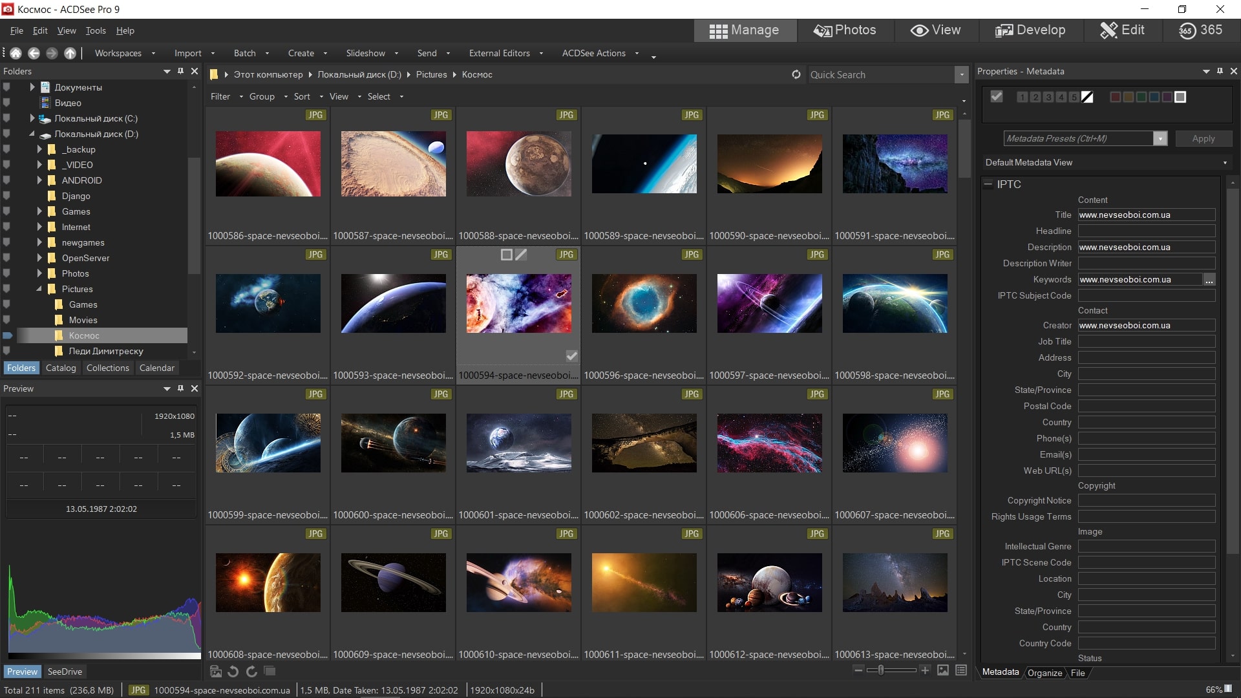Open the 365 mode

click(x=1200, y=30)
